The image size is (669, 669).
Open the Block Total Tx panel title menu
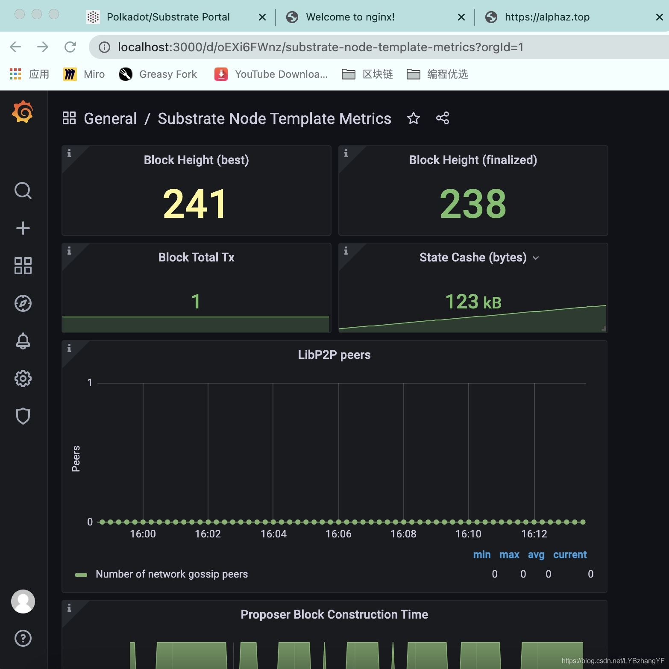coord(197,257)
